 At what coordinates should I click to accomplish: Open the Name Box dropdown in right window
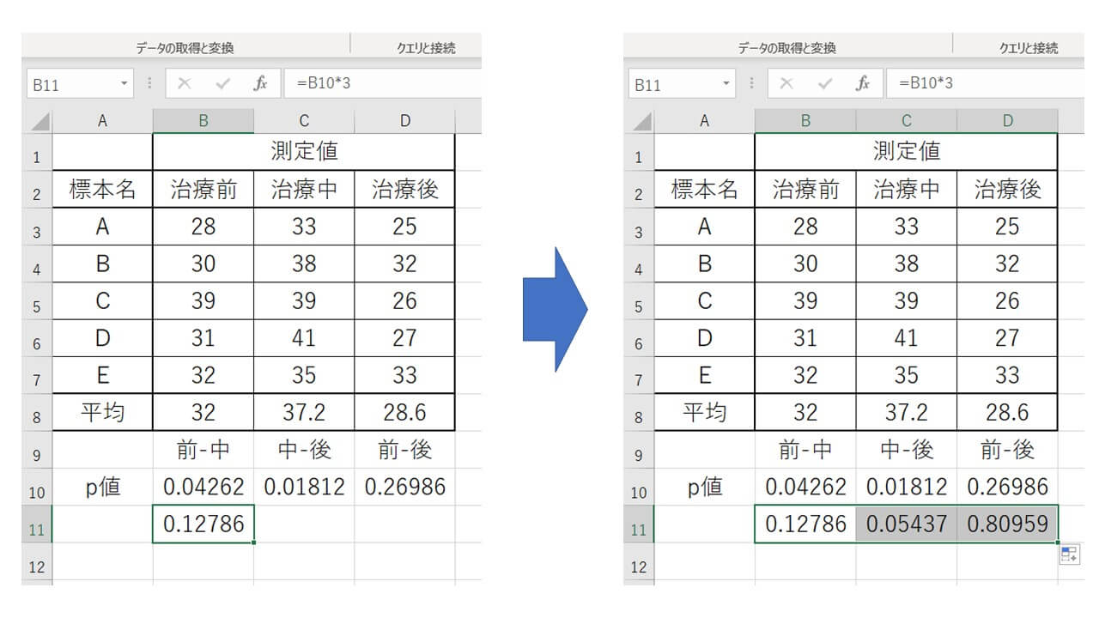point(726,84)
